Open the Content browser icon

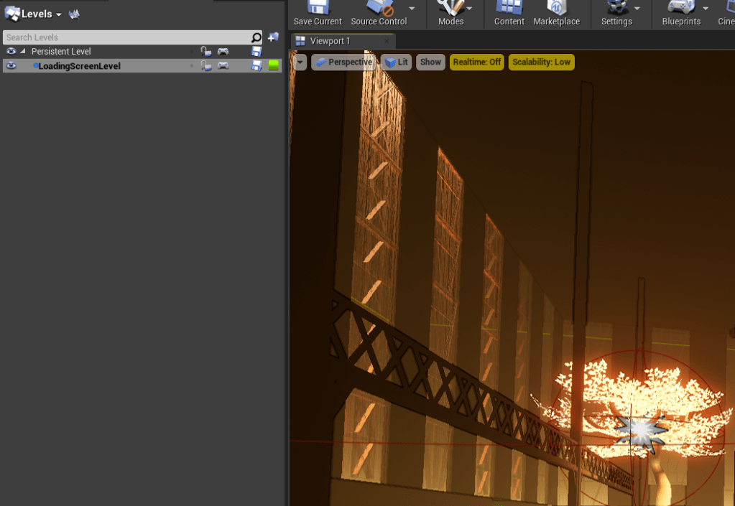click(509, 10)
